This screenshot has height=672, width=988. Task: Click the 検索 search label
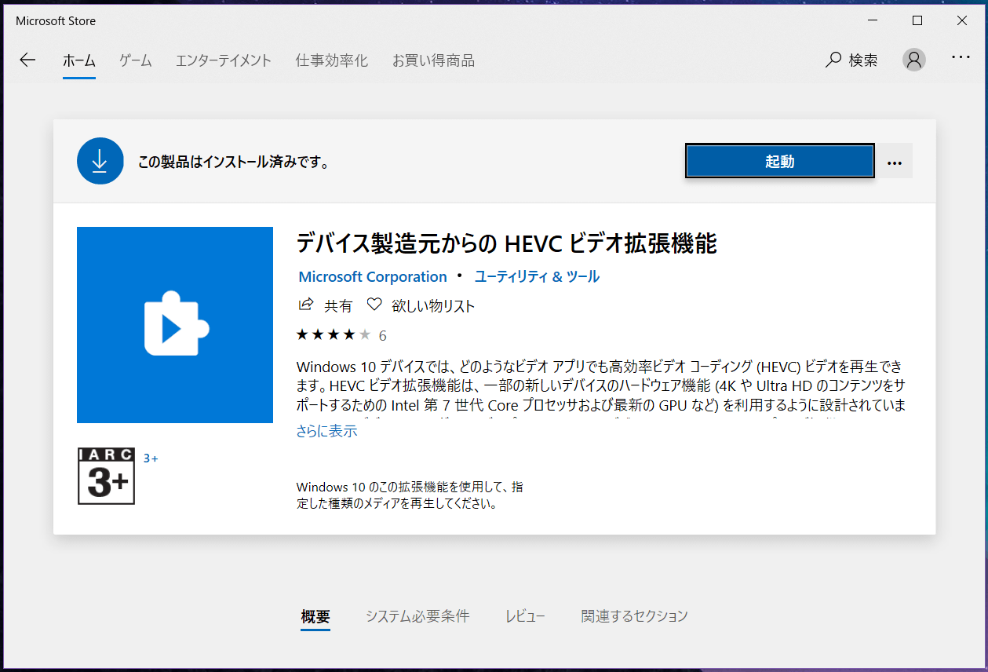point(863,60)
